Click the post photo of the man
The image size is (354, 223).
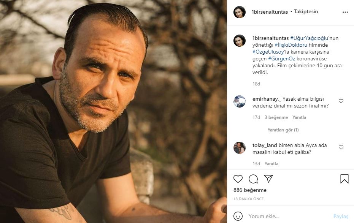(113, 111)
